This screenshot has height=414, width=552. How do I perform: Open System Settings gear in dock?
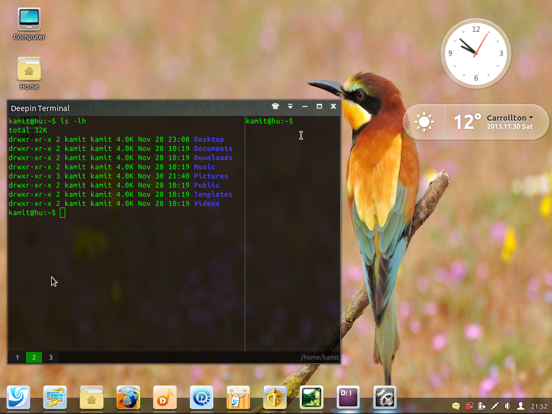click(x=384, y=397)
